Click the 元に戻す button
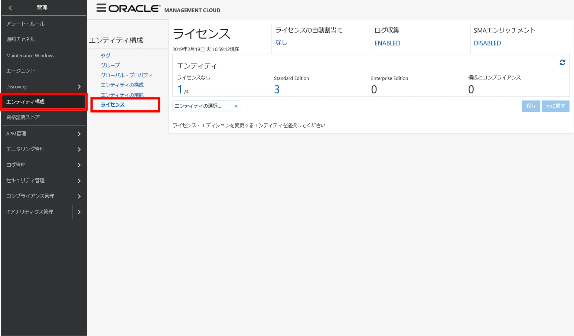 555,106
